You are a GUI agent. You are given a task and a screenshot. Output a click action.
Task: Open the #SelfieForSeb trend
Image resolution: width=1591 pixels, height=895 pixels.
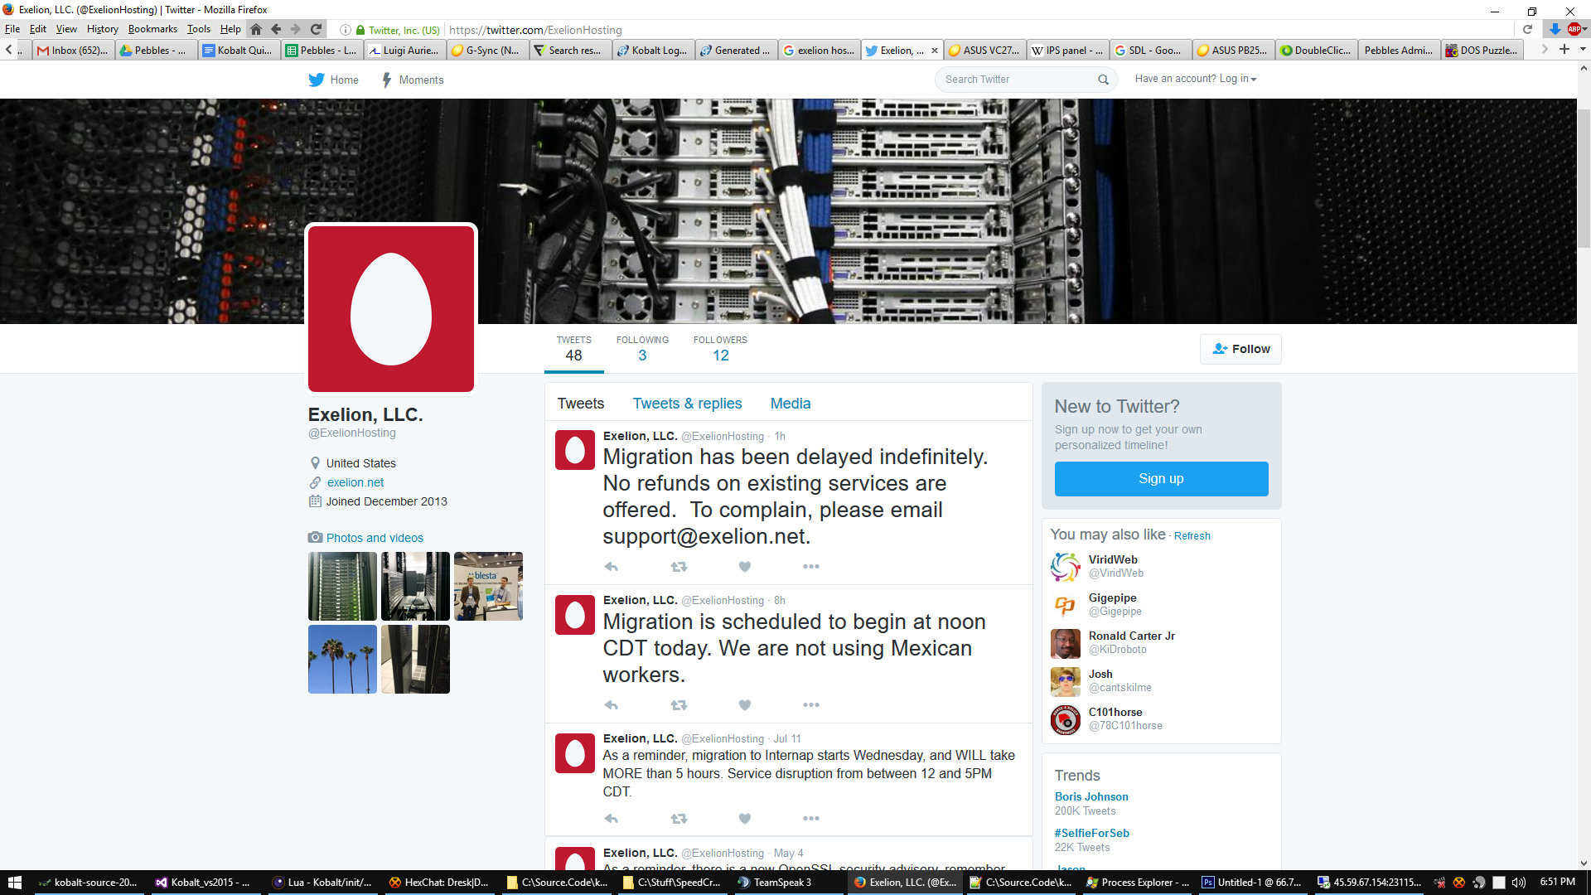(1091, 833)
